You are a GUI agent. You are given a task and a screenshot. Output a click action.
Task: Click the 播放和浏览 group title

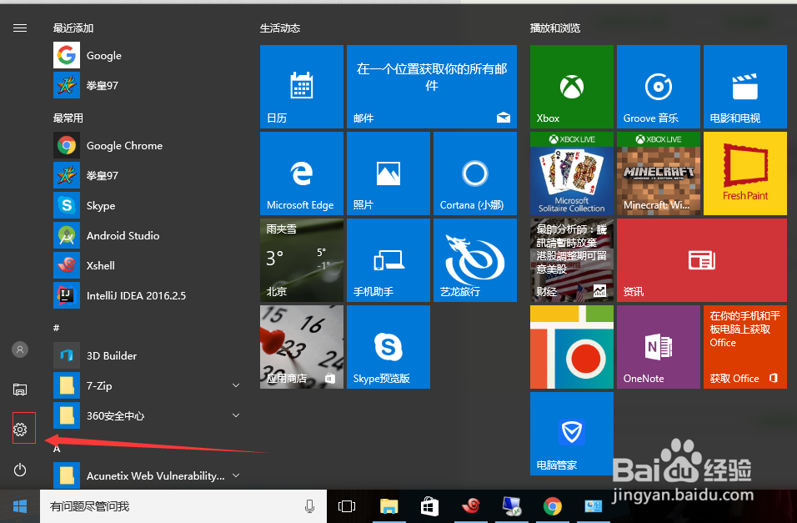click(x=555, y=28)
